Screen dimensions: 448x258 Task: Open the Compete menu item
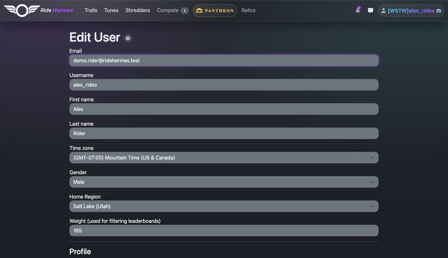click(168, 10)
